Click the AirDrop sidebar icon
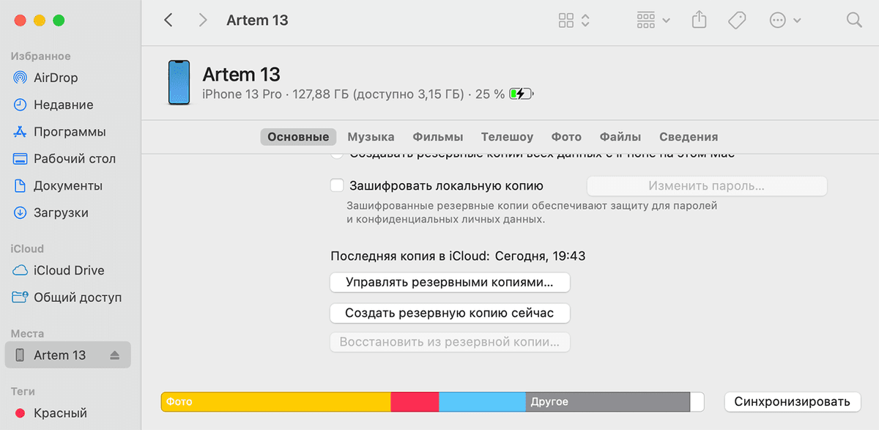 pyautogui.click(x=20, y=78)
